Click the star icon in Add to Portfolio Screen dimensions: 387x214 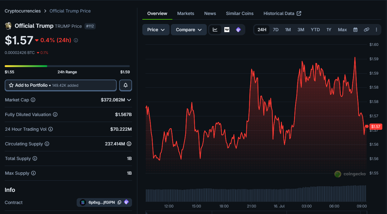coord(11,85)
